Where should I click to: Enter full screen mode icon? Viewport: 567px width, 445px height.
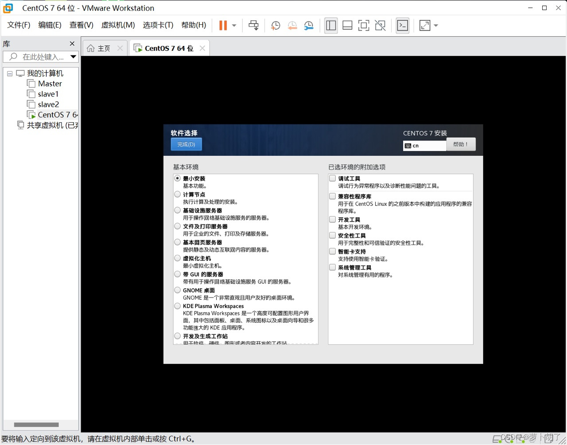pos(364,25)
